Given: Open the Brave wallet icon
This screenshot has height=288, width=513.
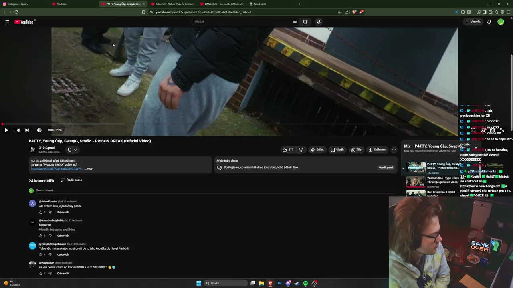Looking at the screenshot, I should (490, 12).
